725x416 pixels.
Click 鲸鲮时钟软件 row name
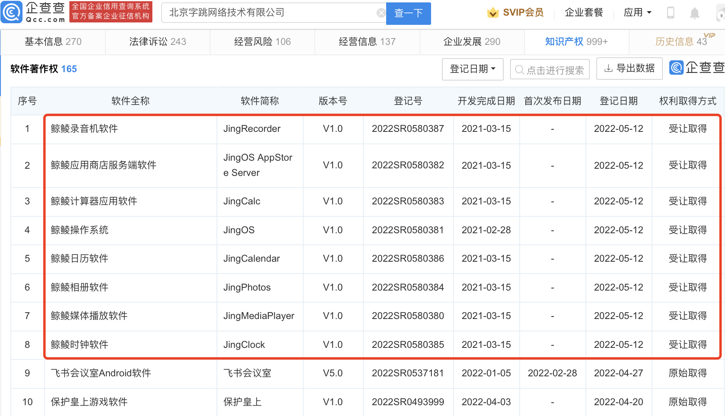click(79, 345)
